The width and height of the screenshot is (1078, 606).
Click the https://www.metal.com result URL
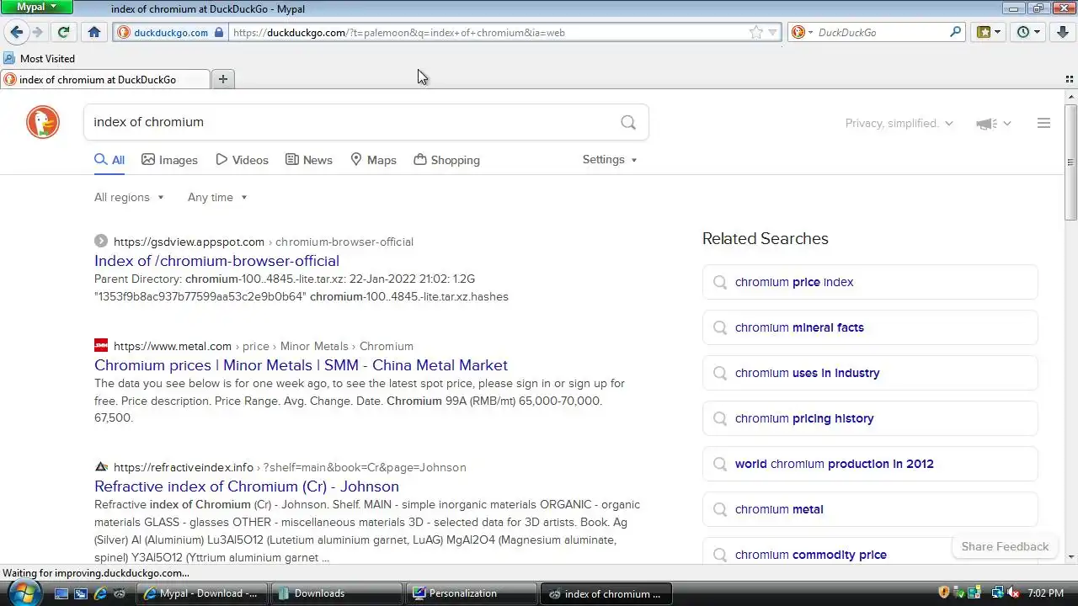[x=173, y=346]
